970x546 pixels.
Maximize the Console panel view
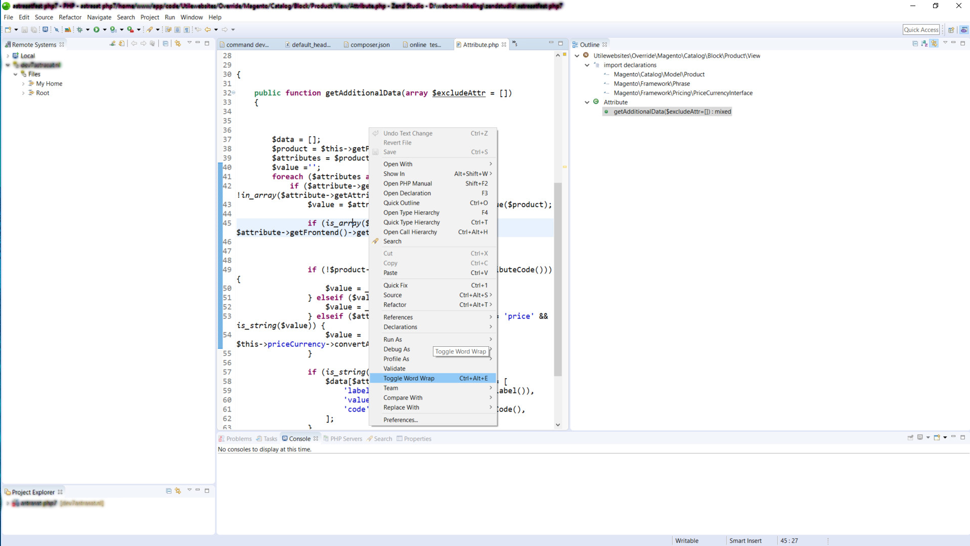[x=962, y=437]
